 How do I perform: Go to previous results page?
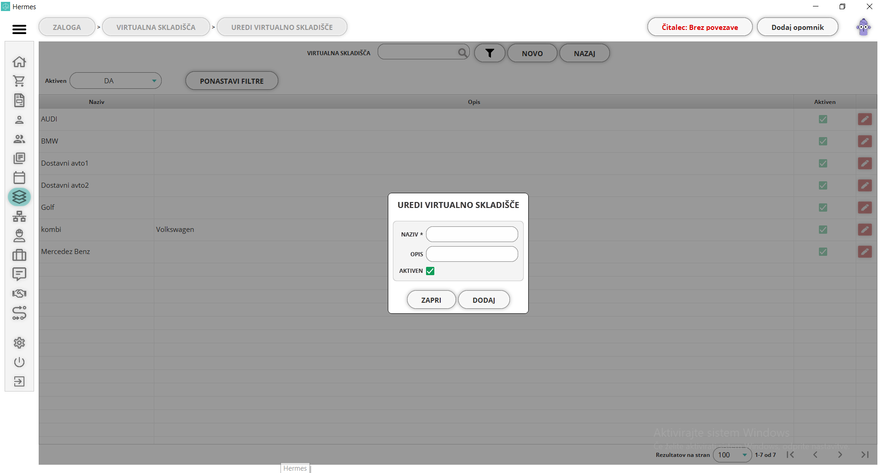click(x=815, y=455)
